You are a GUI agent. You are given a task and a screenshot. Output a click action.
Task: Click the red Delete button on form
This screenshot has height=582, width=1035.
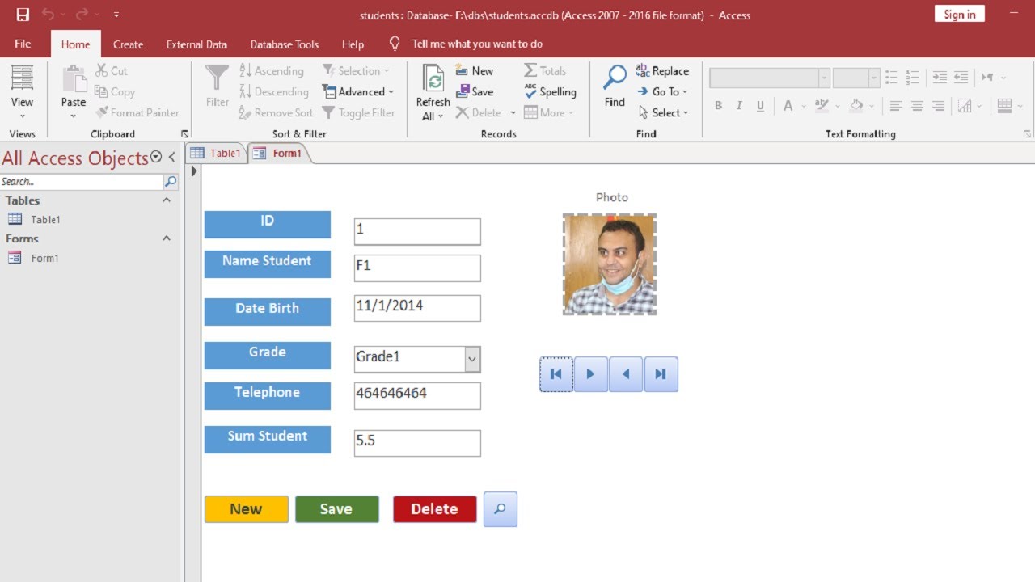point(434,509)
